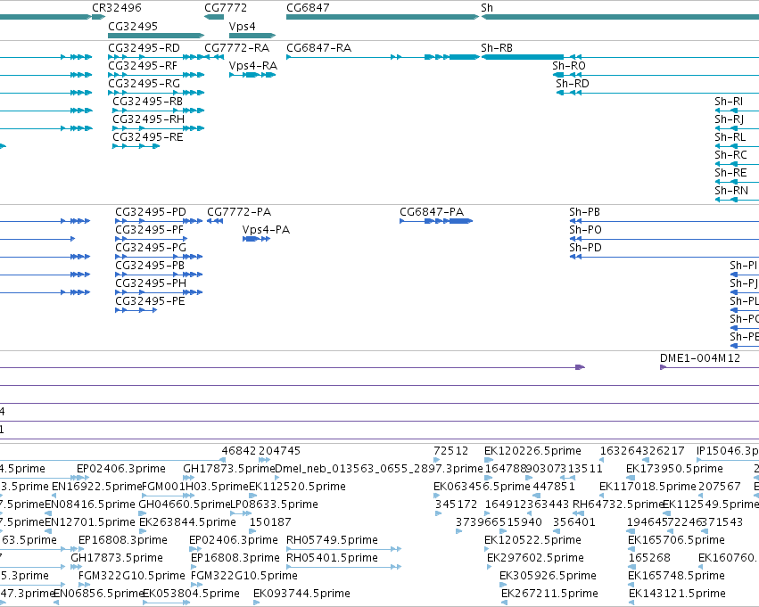Screen dimensions: 759x607
Task: Select the Sh-RC transcript label
Action: point(731,155)
